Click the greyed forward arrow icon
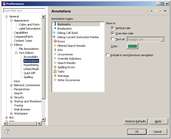The height and width of the screenshot is (139, 171). pos(156,11)
